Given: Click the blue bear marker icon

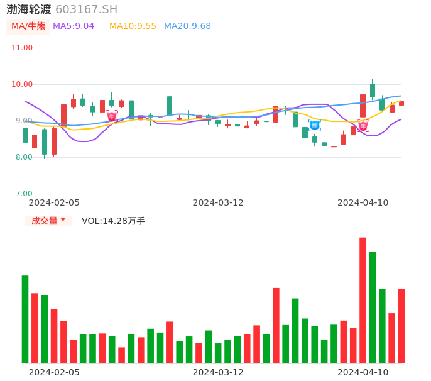Looking at the screenshot, I should 314,125.
